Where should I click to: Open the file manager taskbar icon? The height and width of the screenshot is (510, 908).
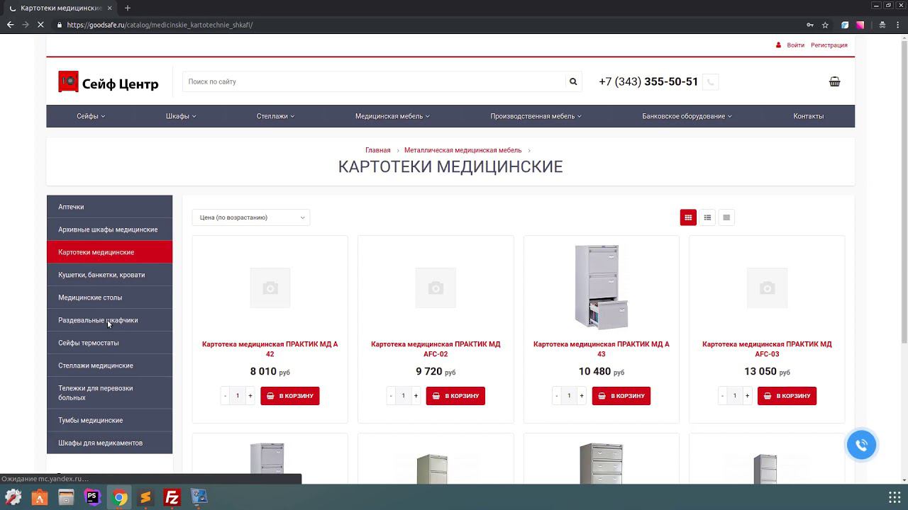pos(66,497)
